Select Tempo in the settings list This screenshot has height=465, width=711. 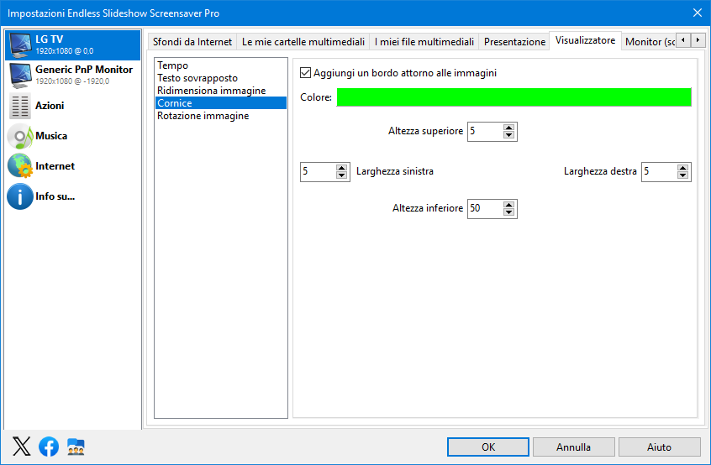click(x=221, y=65)
